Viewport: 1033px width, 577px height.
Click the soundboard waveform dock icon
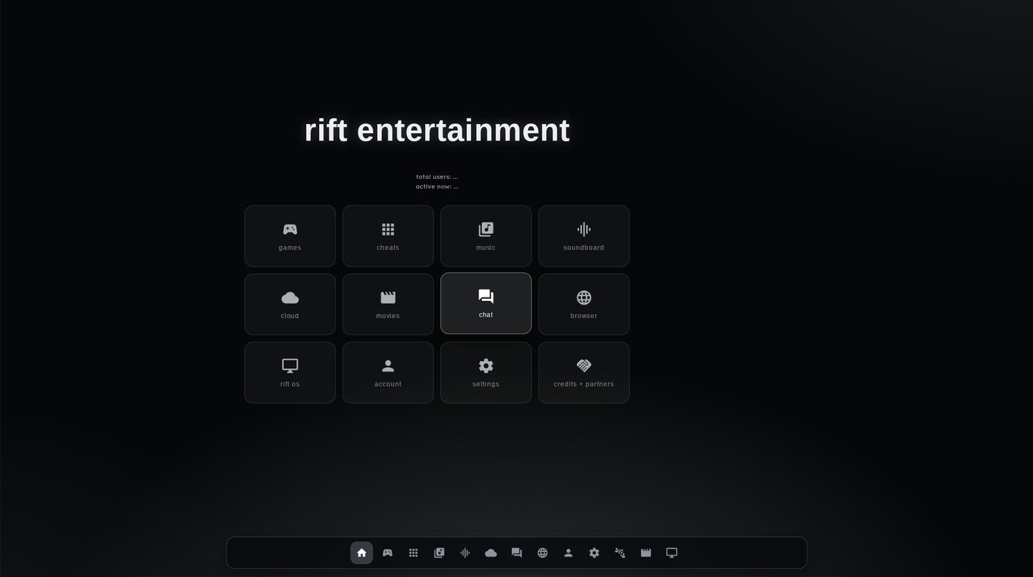465,553
